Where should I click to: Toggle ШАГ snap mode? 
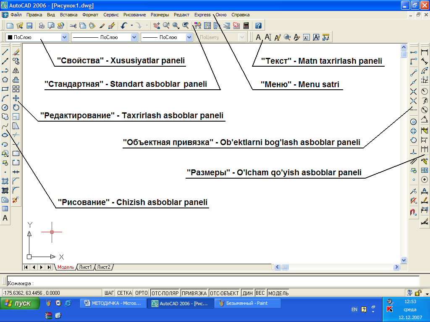coord(109,293)
